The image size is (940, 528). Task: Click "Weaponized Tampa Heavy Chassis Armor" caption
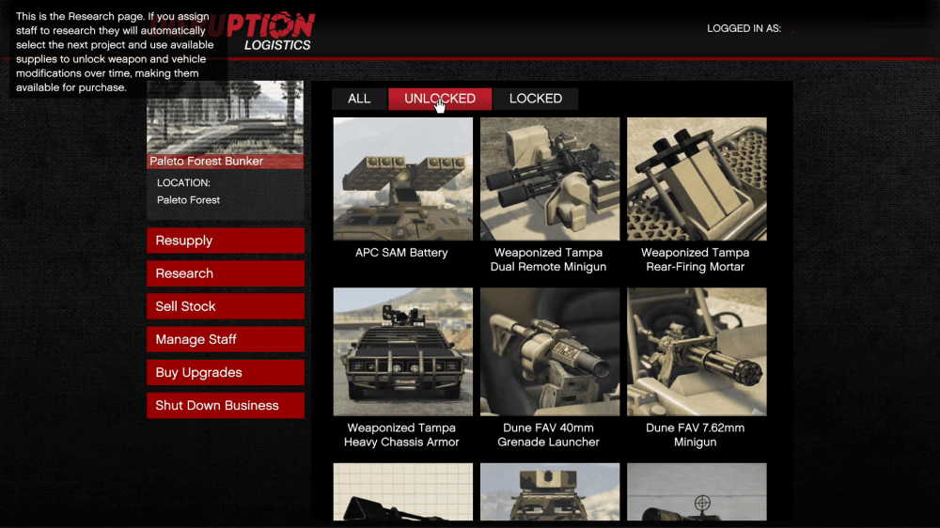(401, 434)
